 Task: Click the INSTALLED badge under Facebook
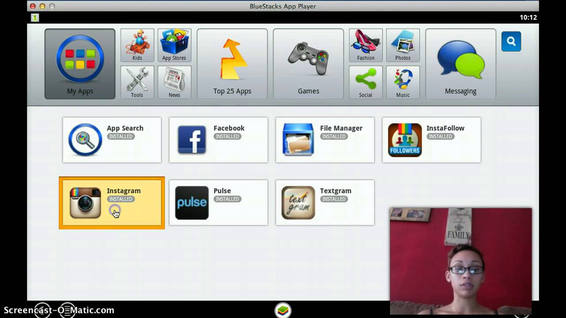coord(227,136)
